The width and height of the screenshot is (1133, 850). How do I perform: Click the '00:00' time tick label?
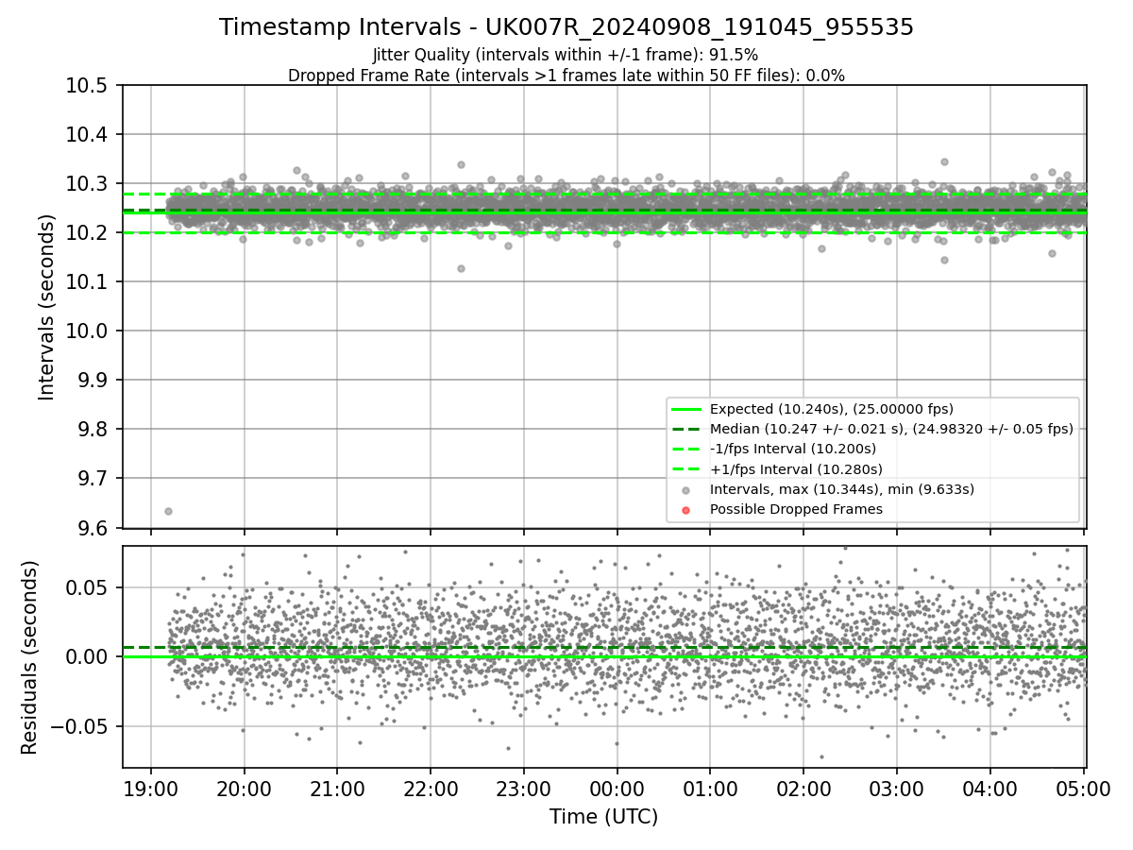click(617, 788)
